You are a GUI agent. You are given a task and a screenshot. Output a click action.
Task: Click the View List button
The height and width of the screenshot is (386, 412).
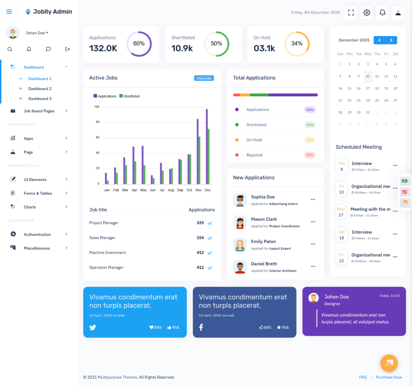(x=204, y=78)
